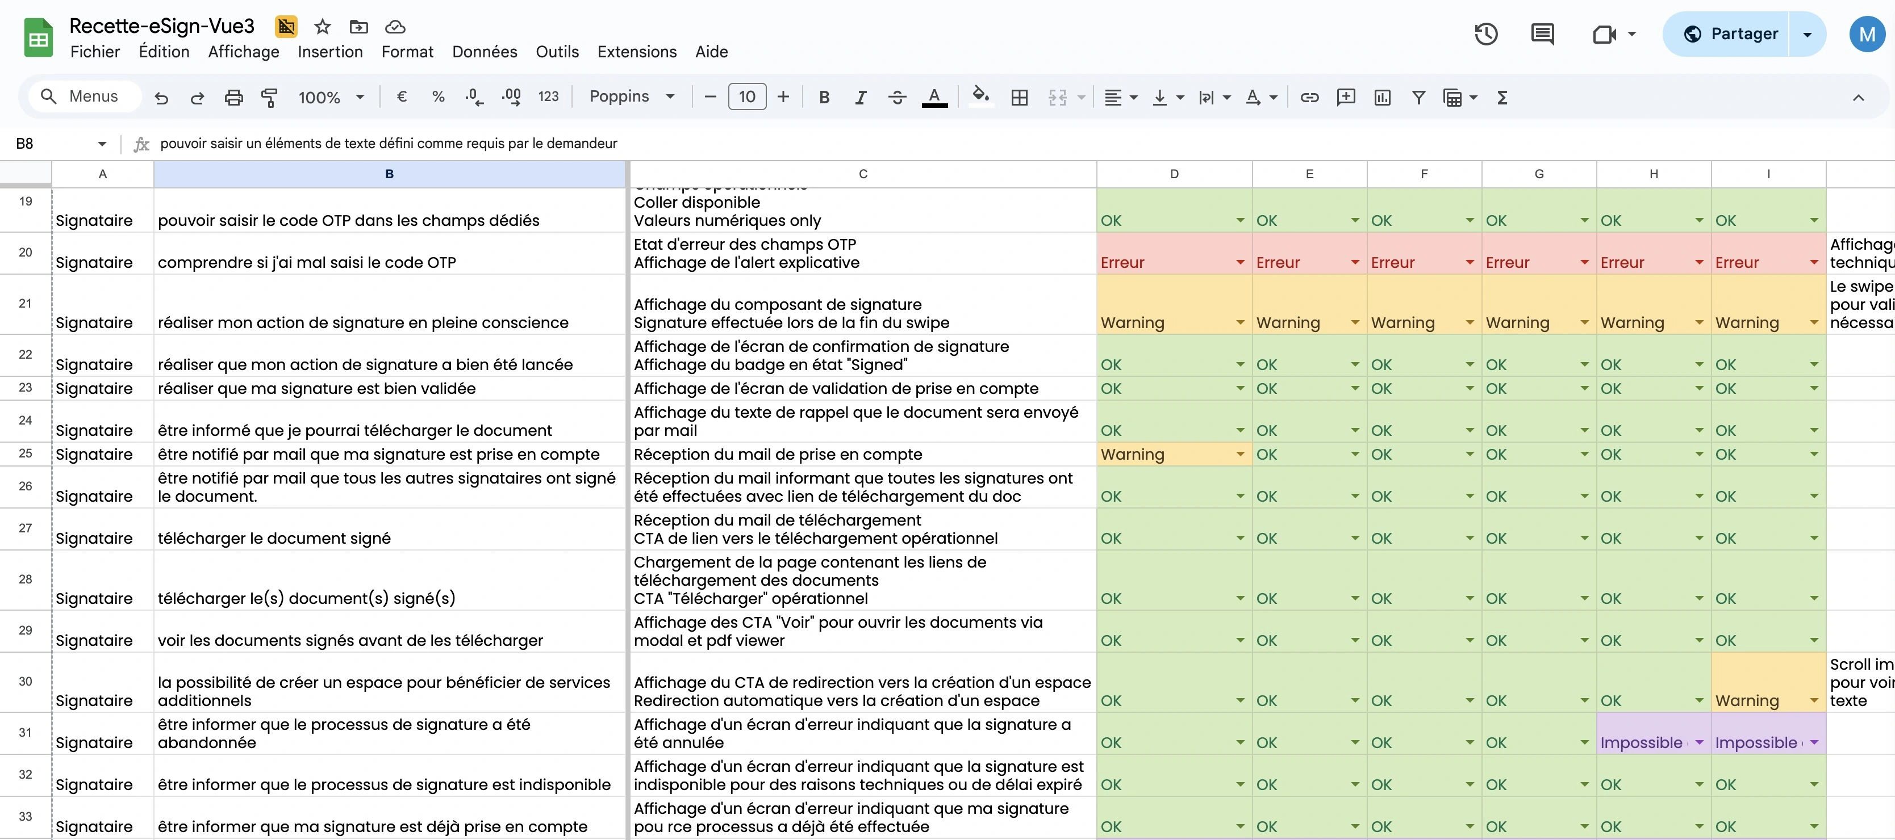This screenshot has height=840, width=1895.
Task: Open the comments history panel
Action: (x=1543, y=34)
